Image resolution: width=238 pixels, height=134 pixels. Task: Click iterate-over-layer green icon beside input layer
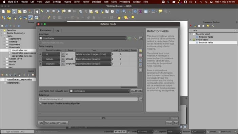tap(130, 38)
